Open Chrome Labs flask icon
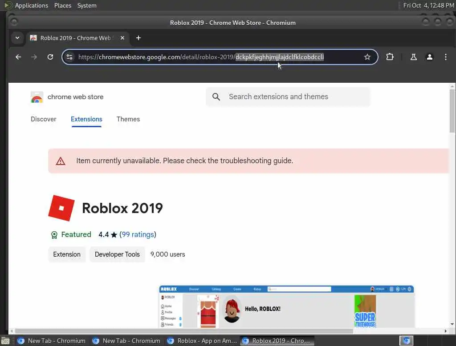Image resolution: width=456 pixels, height=346 pixels. [x=413, y=57]
